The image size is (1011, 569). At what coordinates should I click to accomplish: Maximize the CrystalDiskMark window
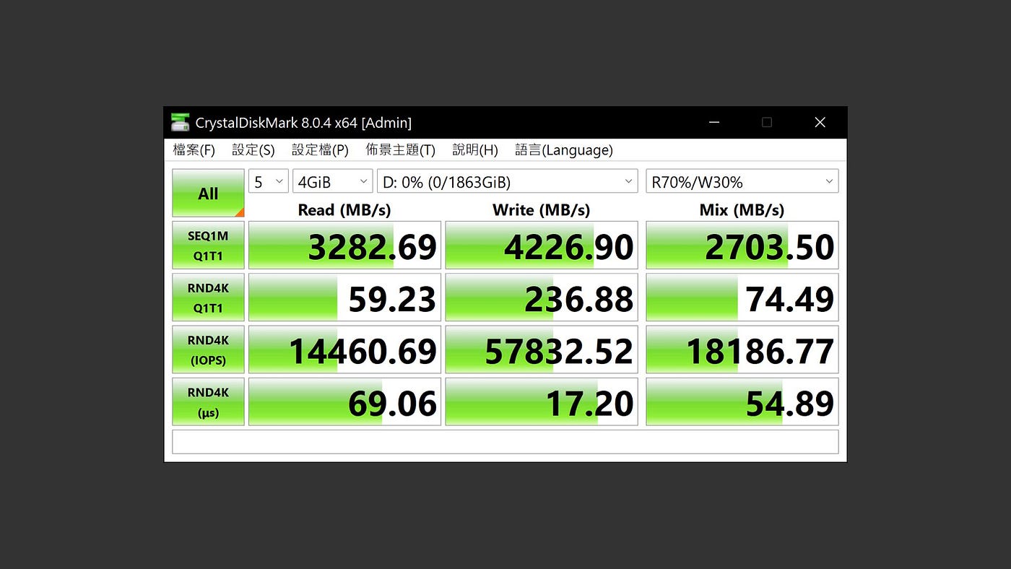[x=767, y=123]
